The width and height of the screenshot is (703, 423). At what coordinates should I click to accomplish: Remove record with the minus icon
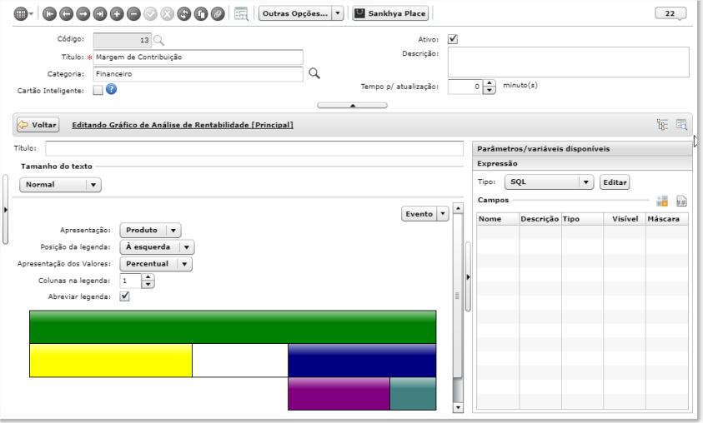coord(133,14)
